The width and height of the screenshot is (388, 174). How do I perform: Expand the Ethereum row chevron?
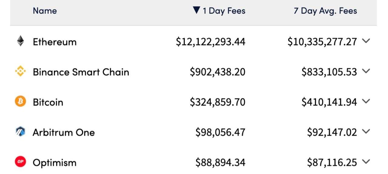[x=366, y=41]
